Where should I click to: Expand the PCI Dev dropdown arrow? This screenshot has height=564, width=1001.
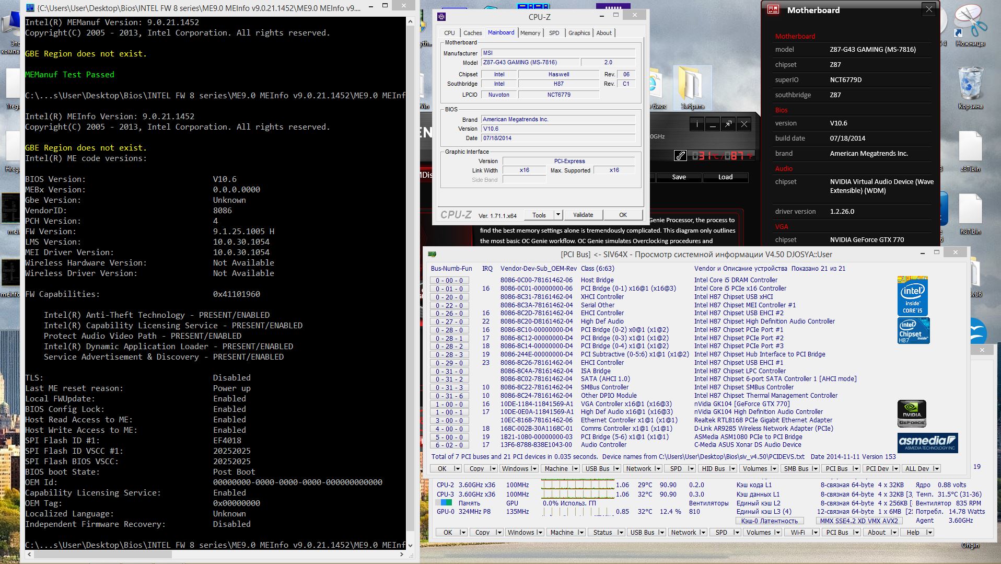coord(895,468)
